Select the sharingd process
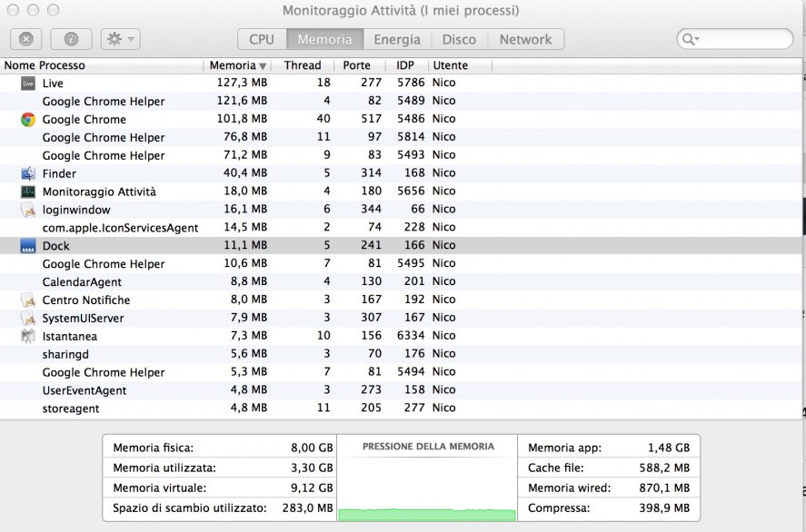Image resolution: width=806 pixels, height=532 pixels. point(65,354)
